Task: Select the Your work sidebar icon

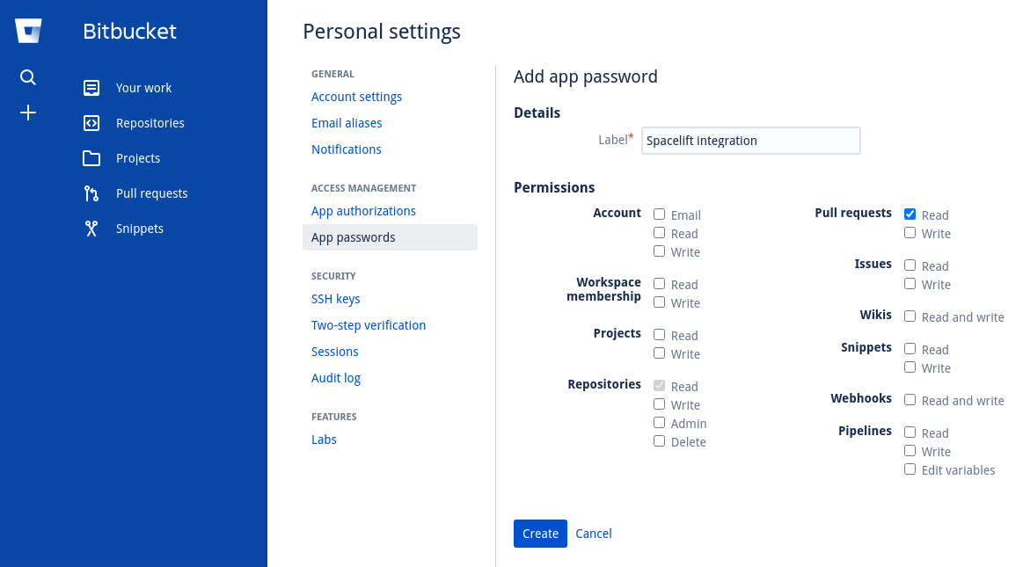Action: (91, 87)
